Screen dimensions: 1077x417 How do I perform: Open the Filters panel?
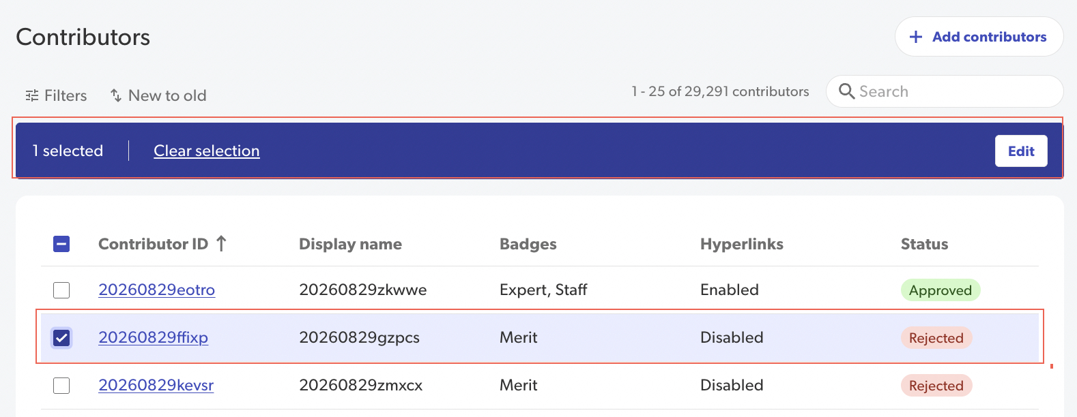(56, 95)
